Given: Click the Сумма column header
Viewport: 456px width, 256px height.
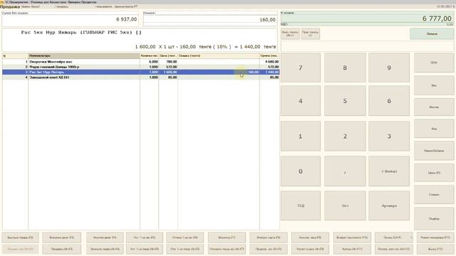Looking at the screenshot, I should (x=269, y=55).
